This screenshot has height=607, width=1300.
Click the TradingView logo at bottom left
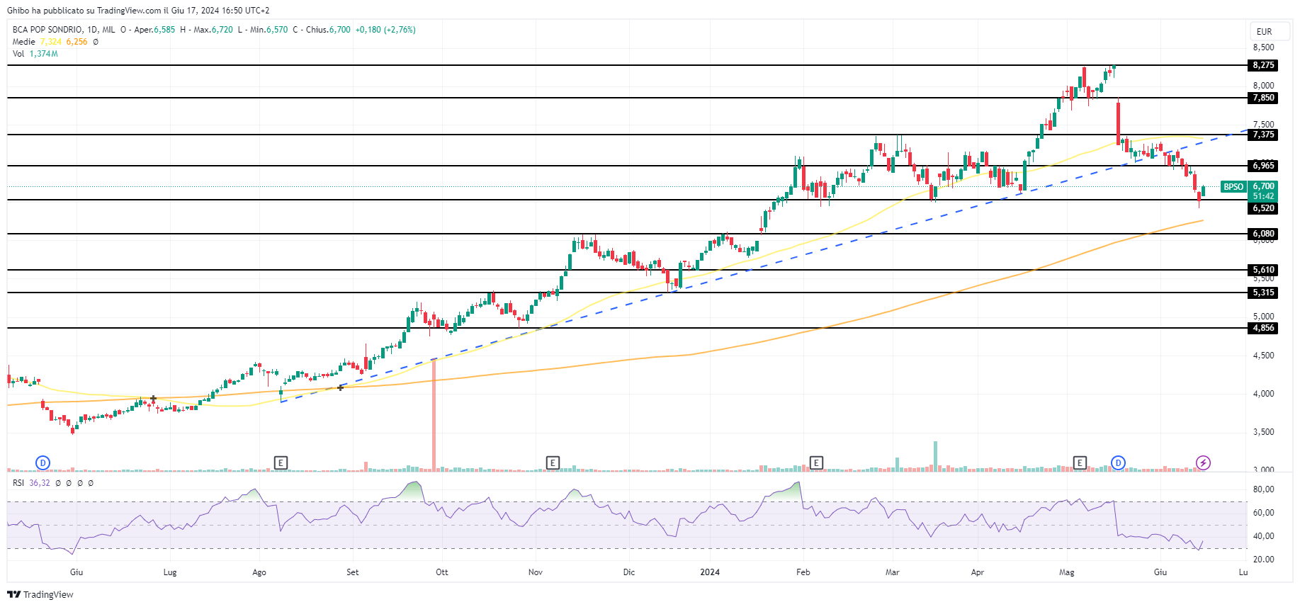click(40, 594)
